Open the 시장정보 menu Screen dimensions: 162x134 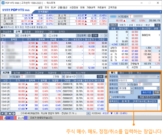click(74, 8)
